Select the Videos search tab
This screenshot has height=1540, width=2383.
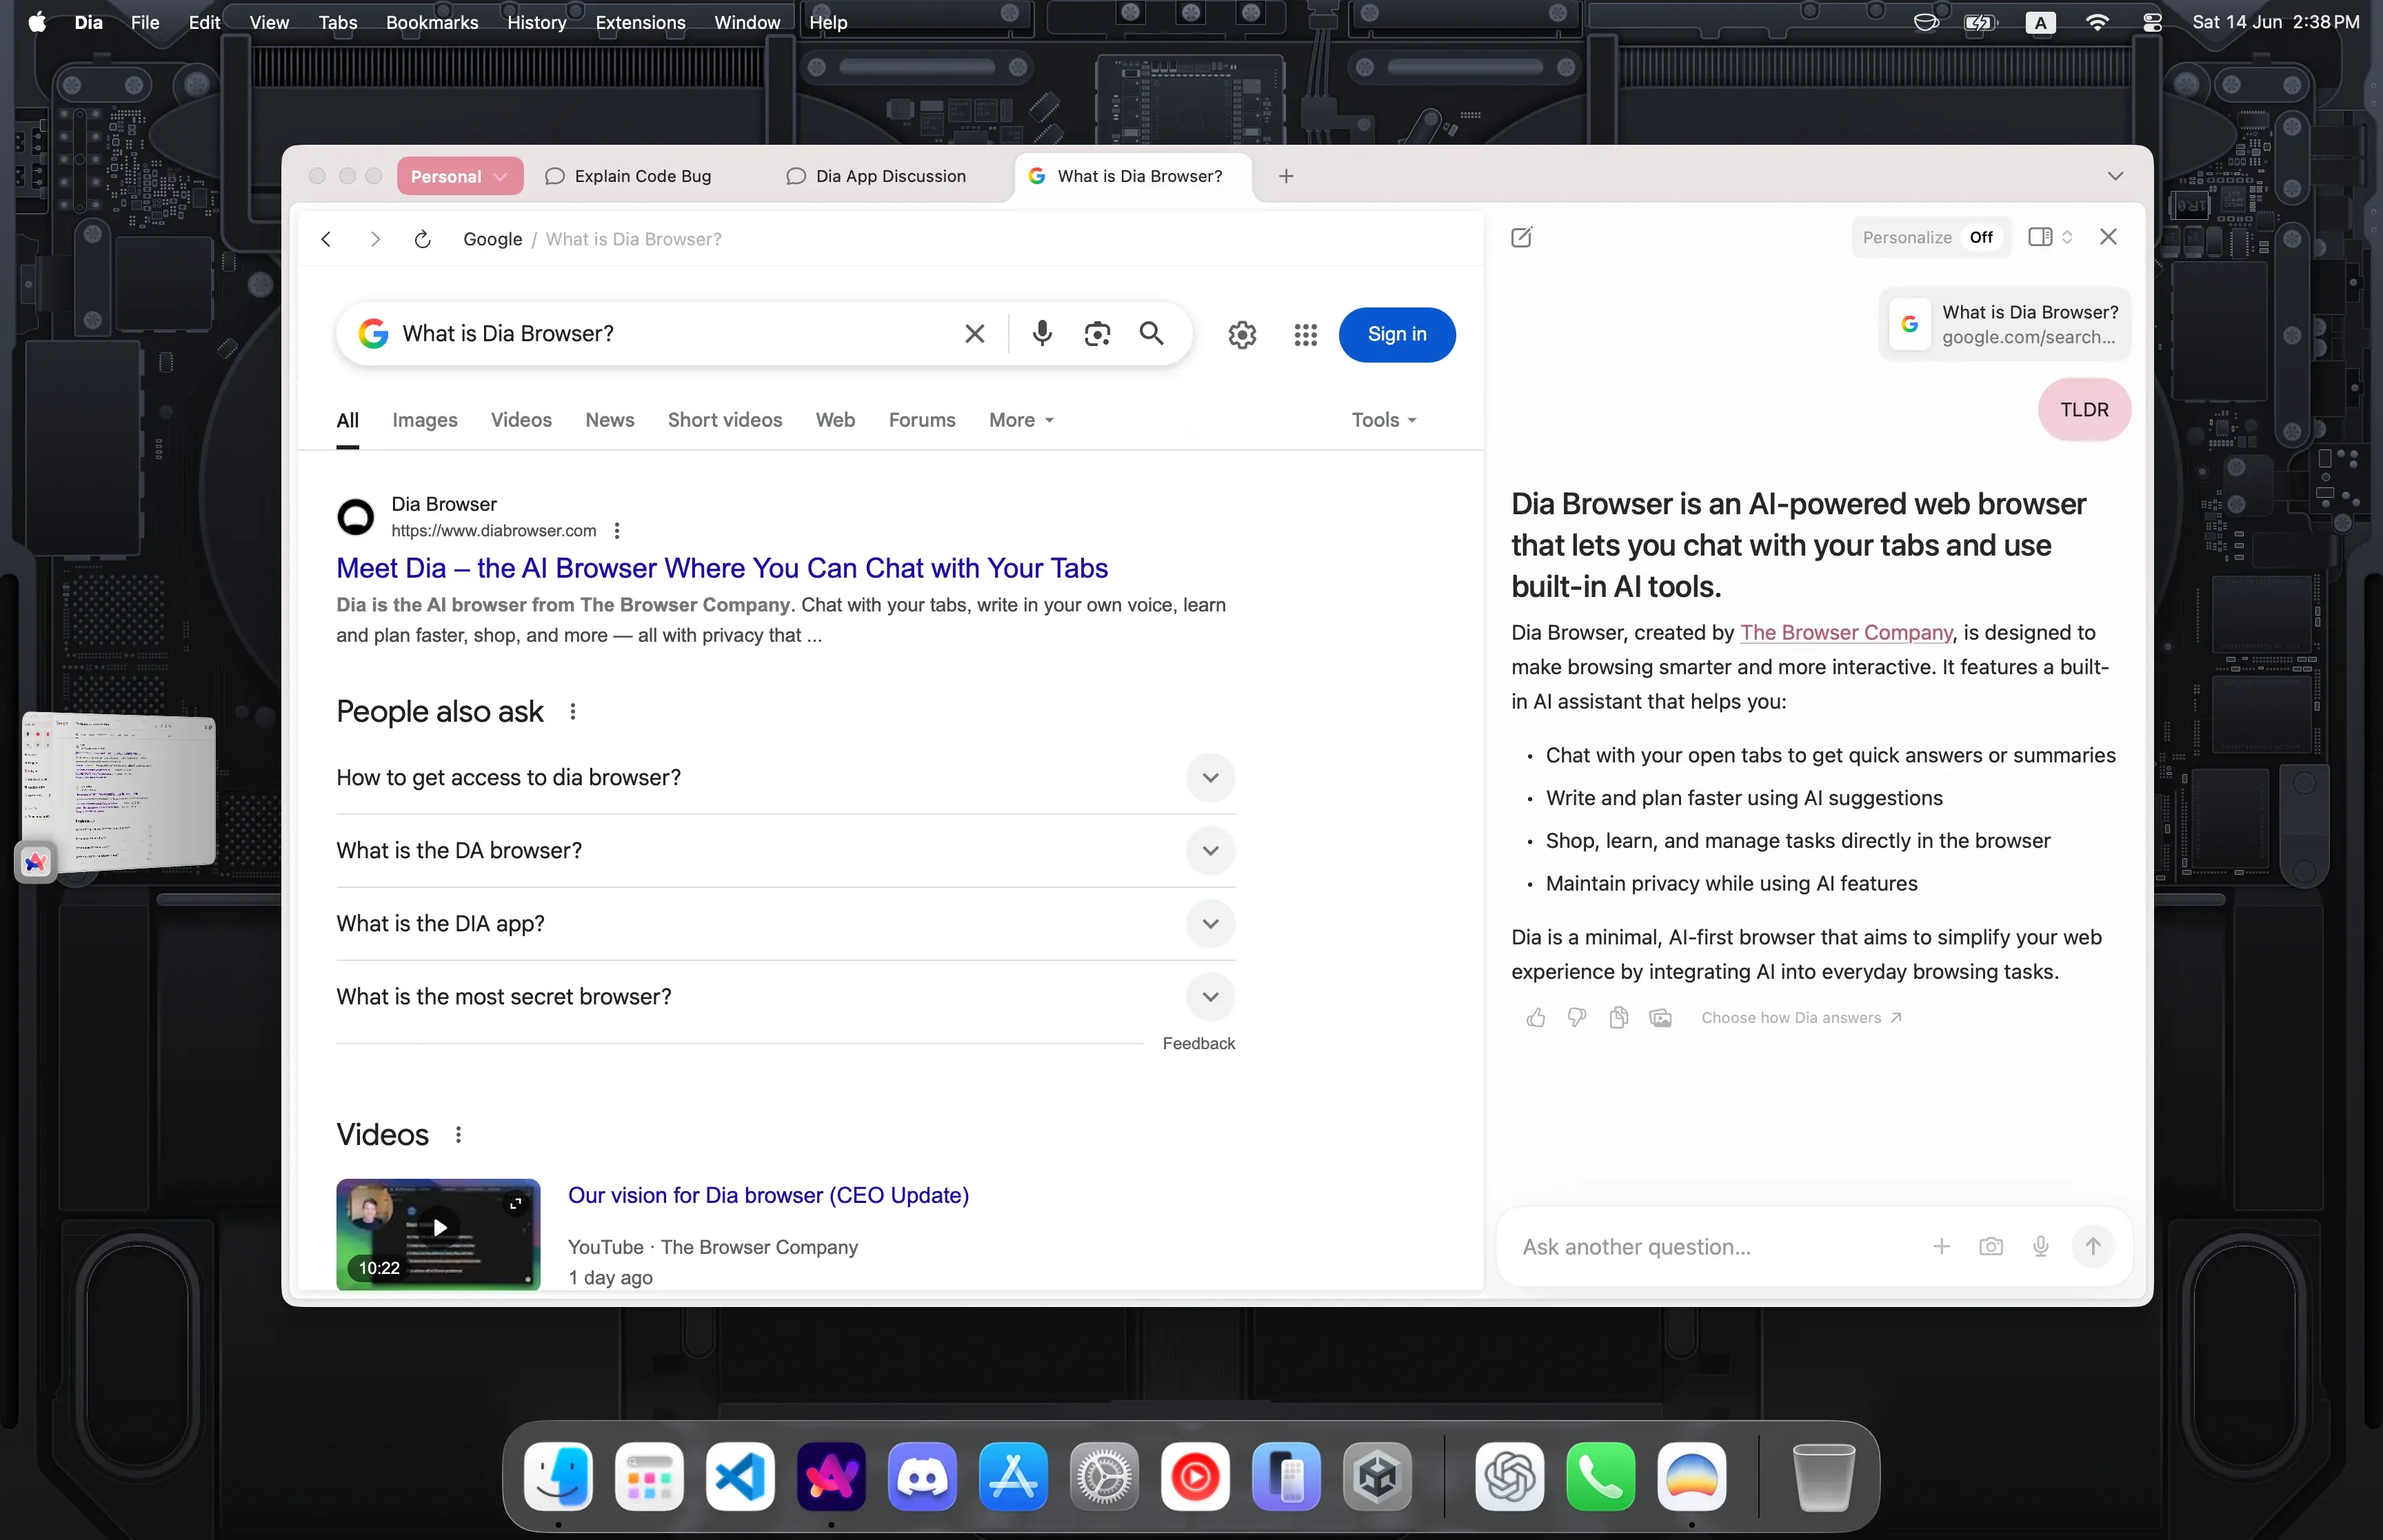pyautogui.click(x=521, y=420)
